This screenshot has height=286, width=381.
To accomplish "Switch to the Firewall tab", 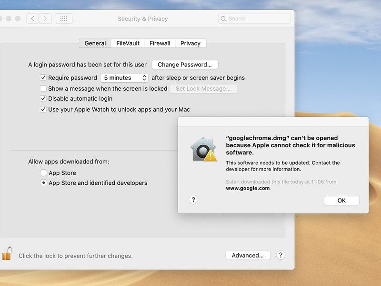I will [160, 43].
